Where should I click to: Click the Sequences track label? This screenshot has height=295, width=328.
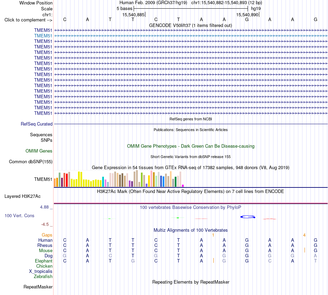pyautogui.click(x=41, y=135)
